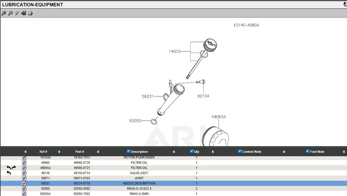Click the Part # column header
347x196 pixels.
coord(80,152)
